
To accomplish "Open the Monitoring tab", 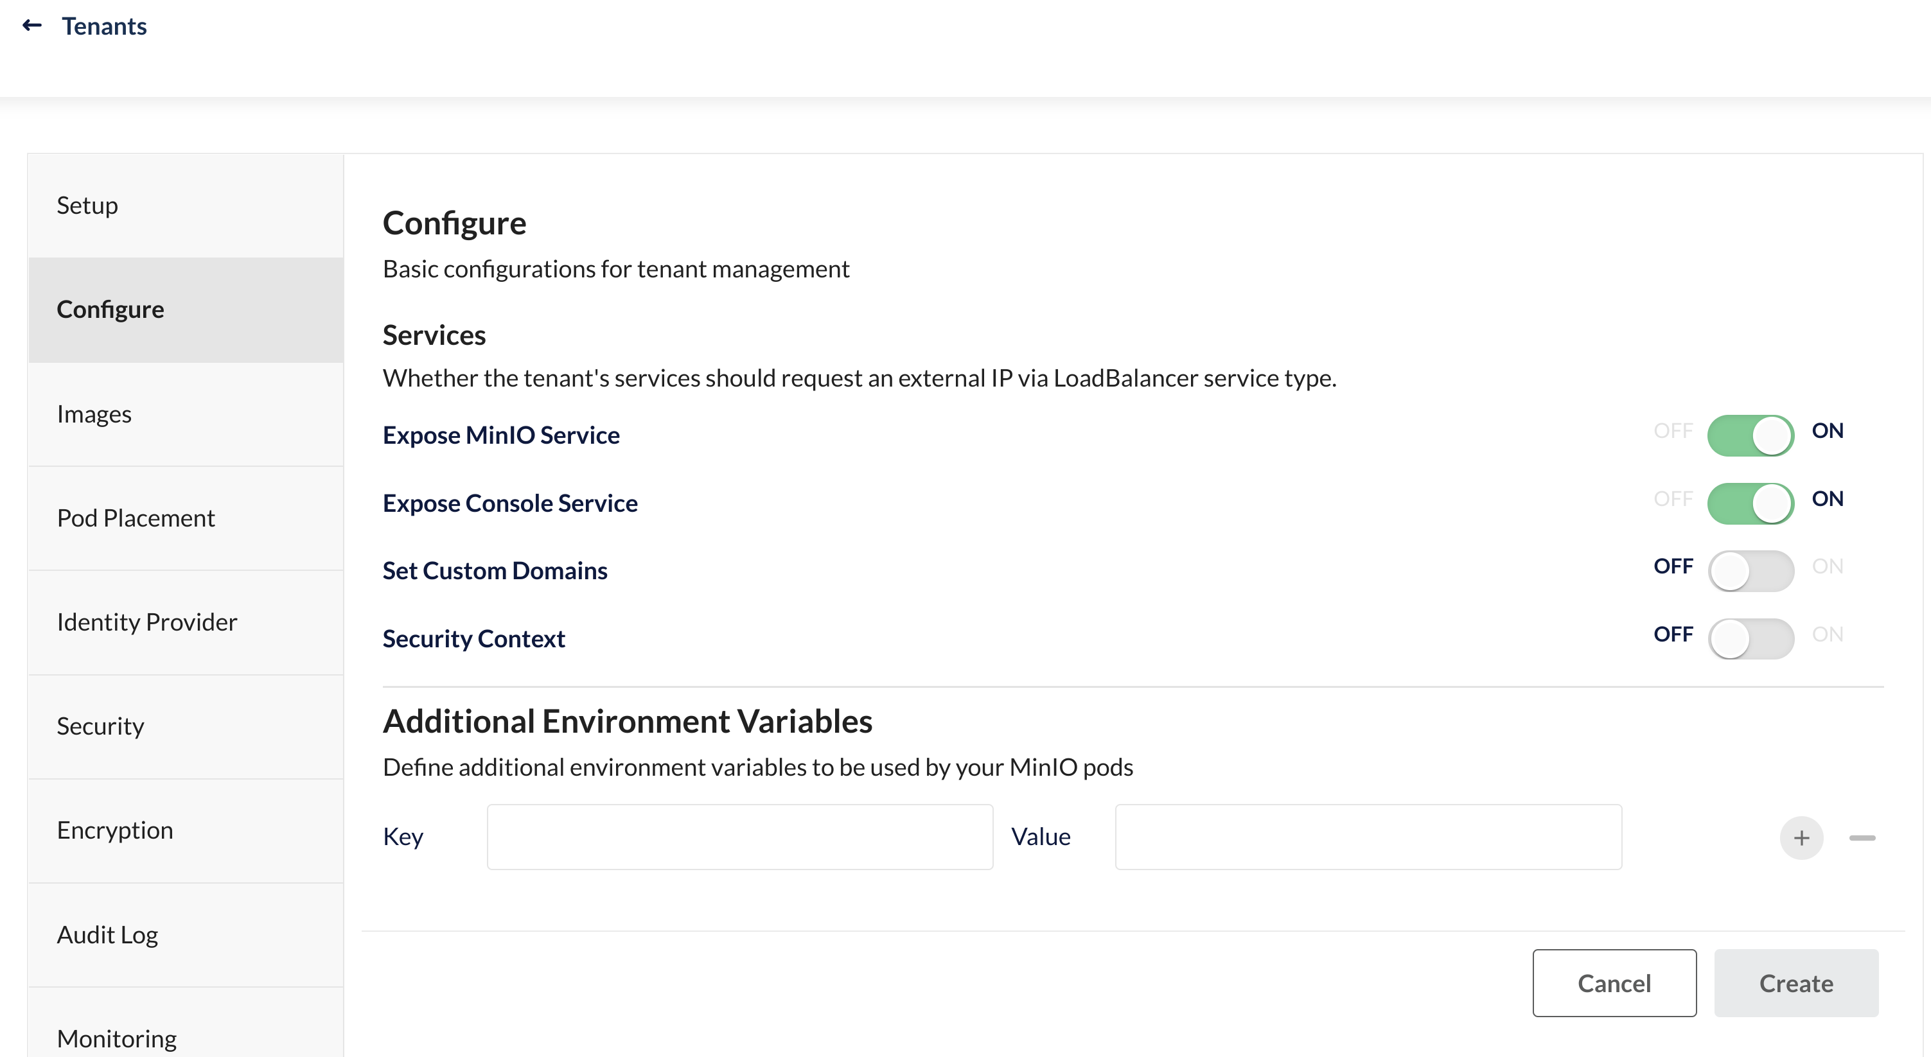I will tap(117, 1038).
